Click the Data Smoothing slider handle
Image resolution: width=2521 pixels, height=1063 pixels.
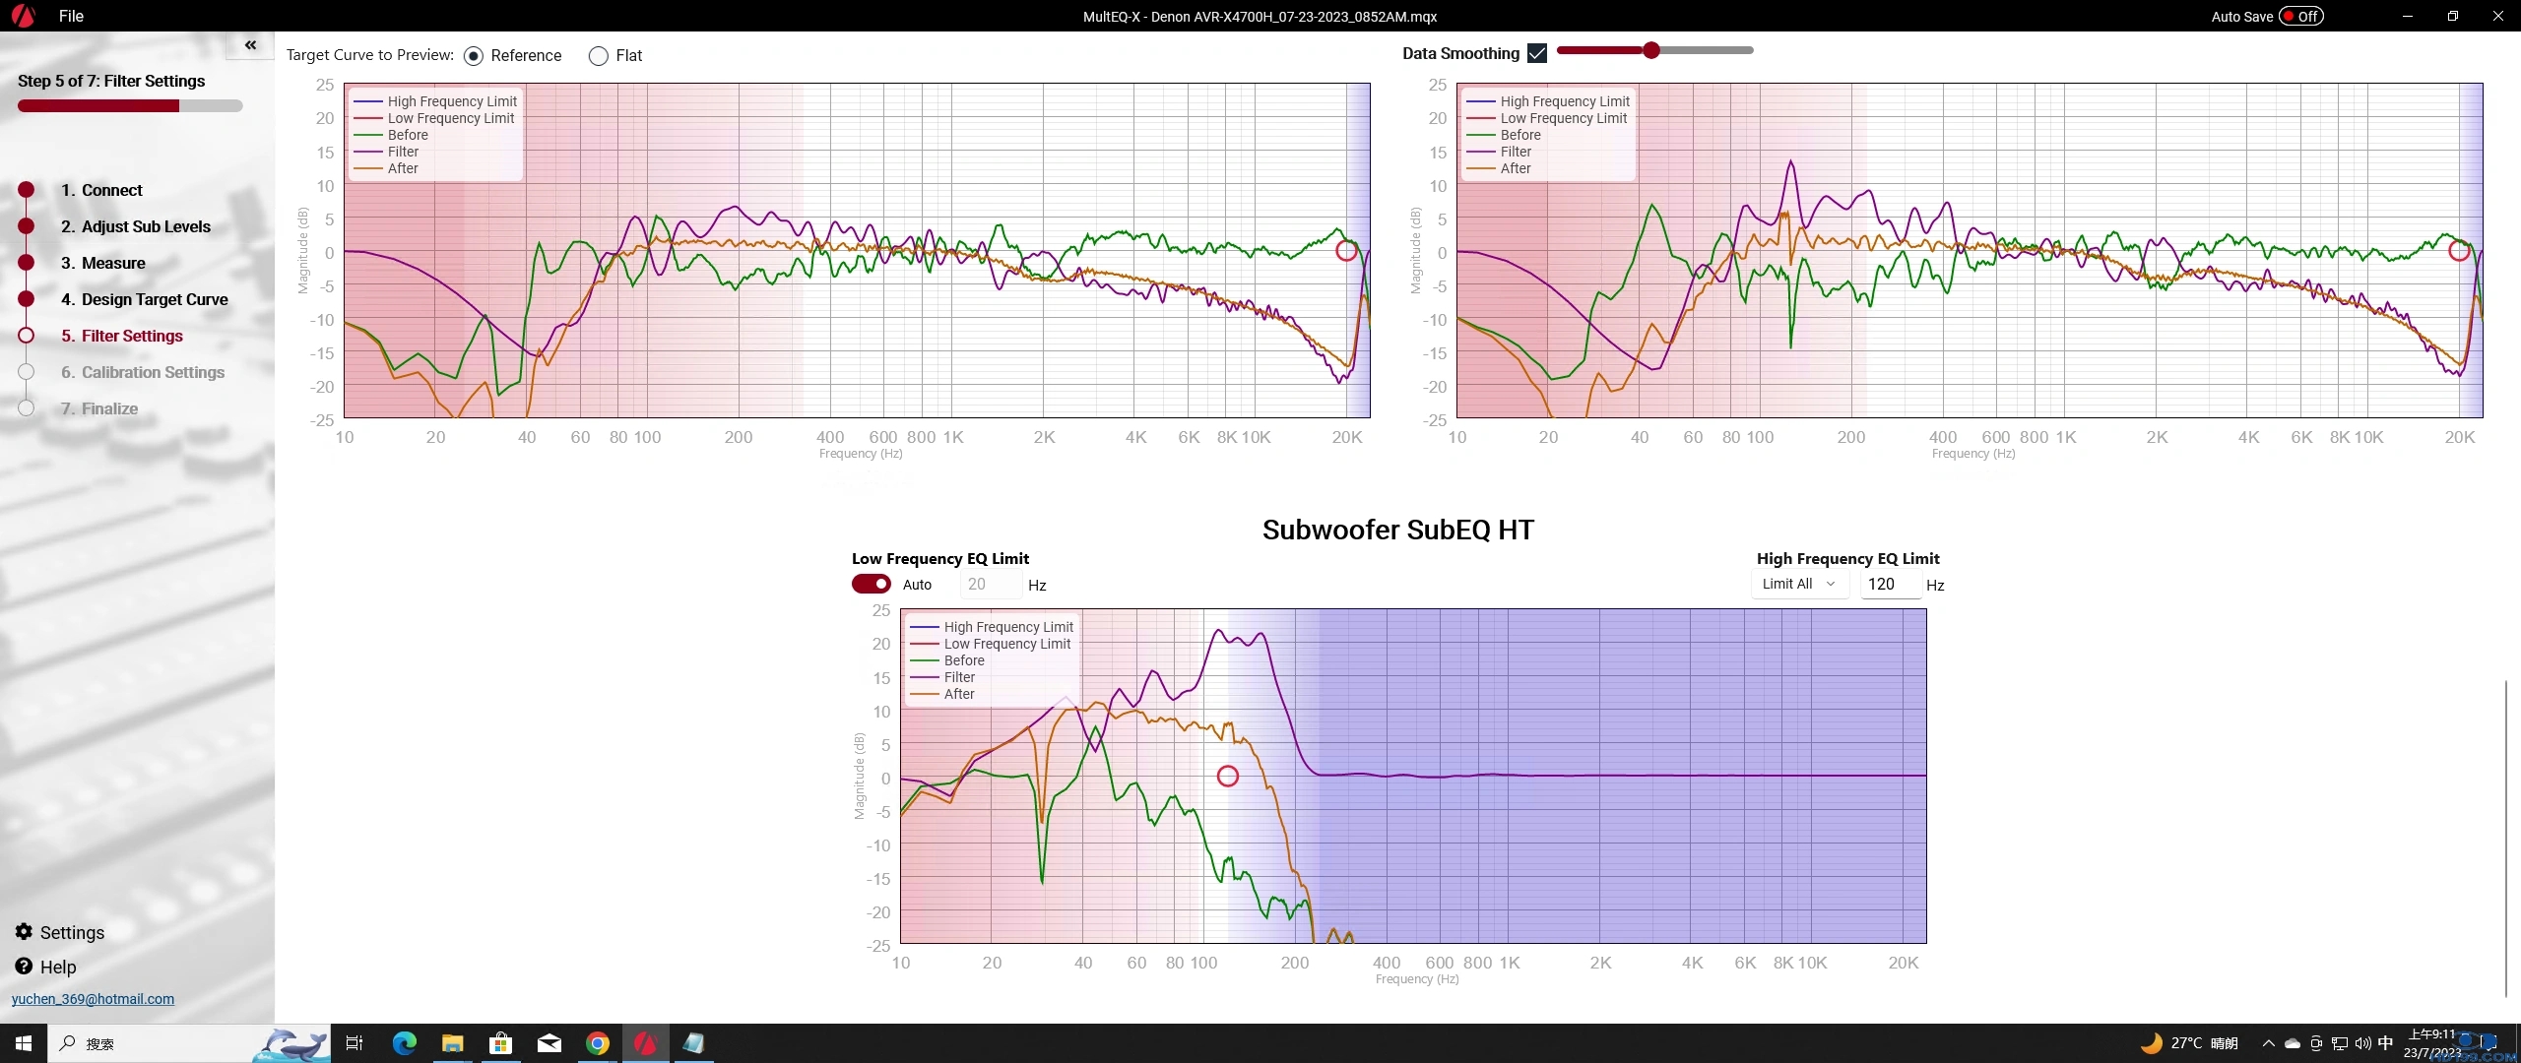1651,50
